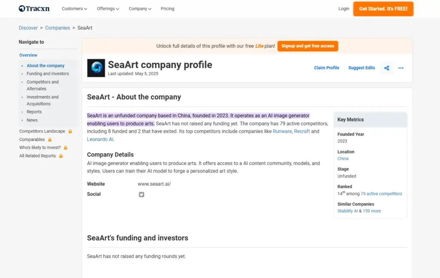
Task: Click the SeaArt company logo thumbnail
Action: tap(96, 68)
